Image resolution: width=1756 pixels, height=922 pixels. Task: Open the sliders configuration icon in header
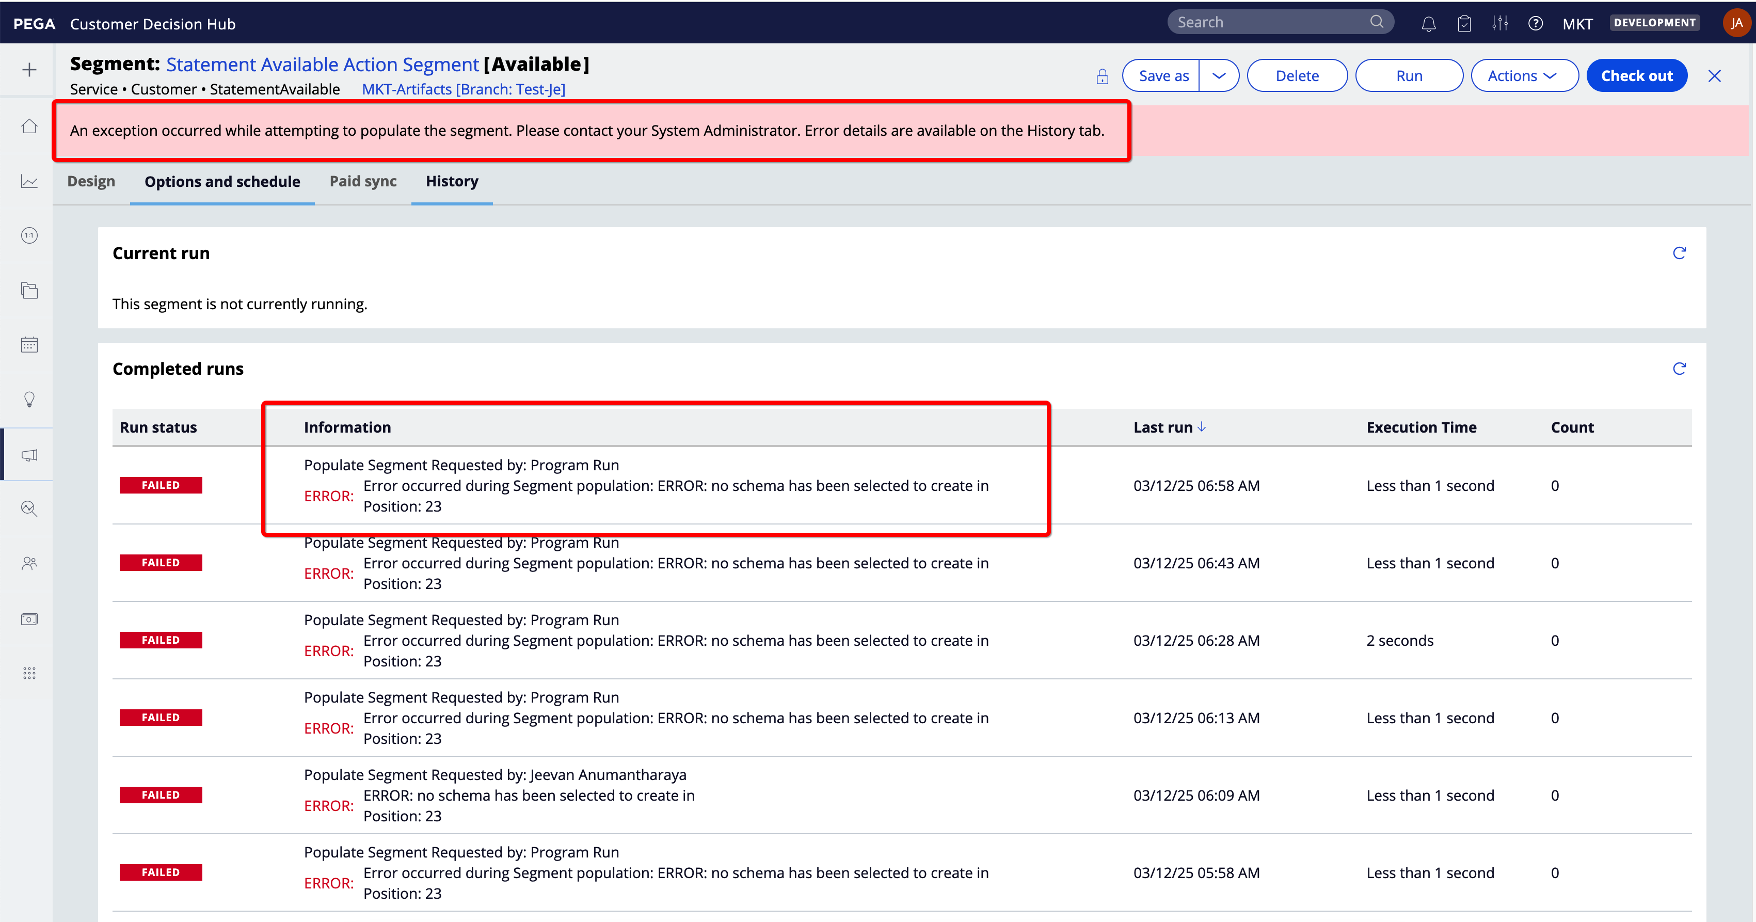(x=1499, y=23)
